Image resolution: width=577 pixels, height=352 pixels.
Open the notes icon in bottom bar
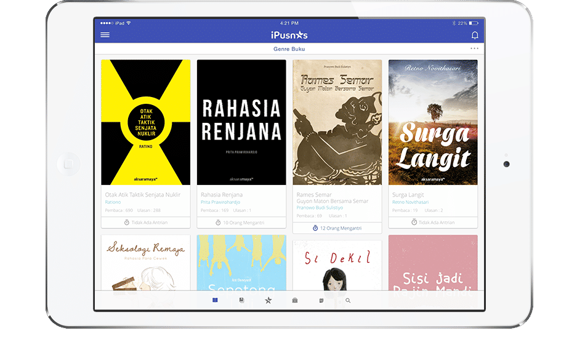click(x=321, y=300)
